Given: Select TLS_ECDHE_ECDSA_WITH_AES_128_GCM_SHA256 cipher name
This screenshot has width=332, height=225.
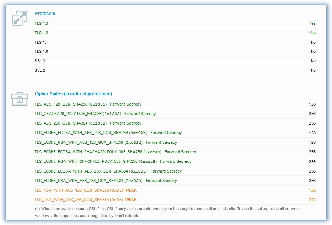Looking at the screenshot, I should (x=81, y=133).
